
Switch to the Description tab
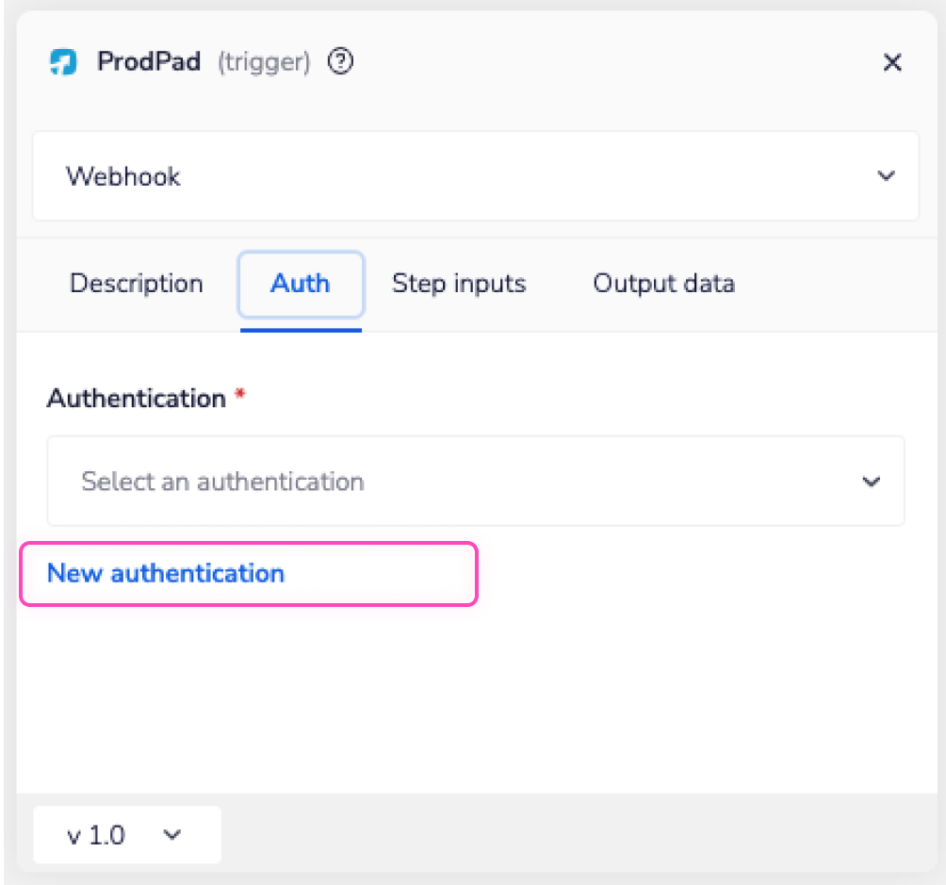coord(136,284)
